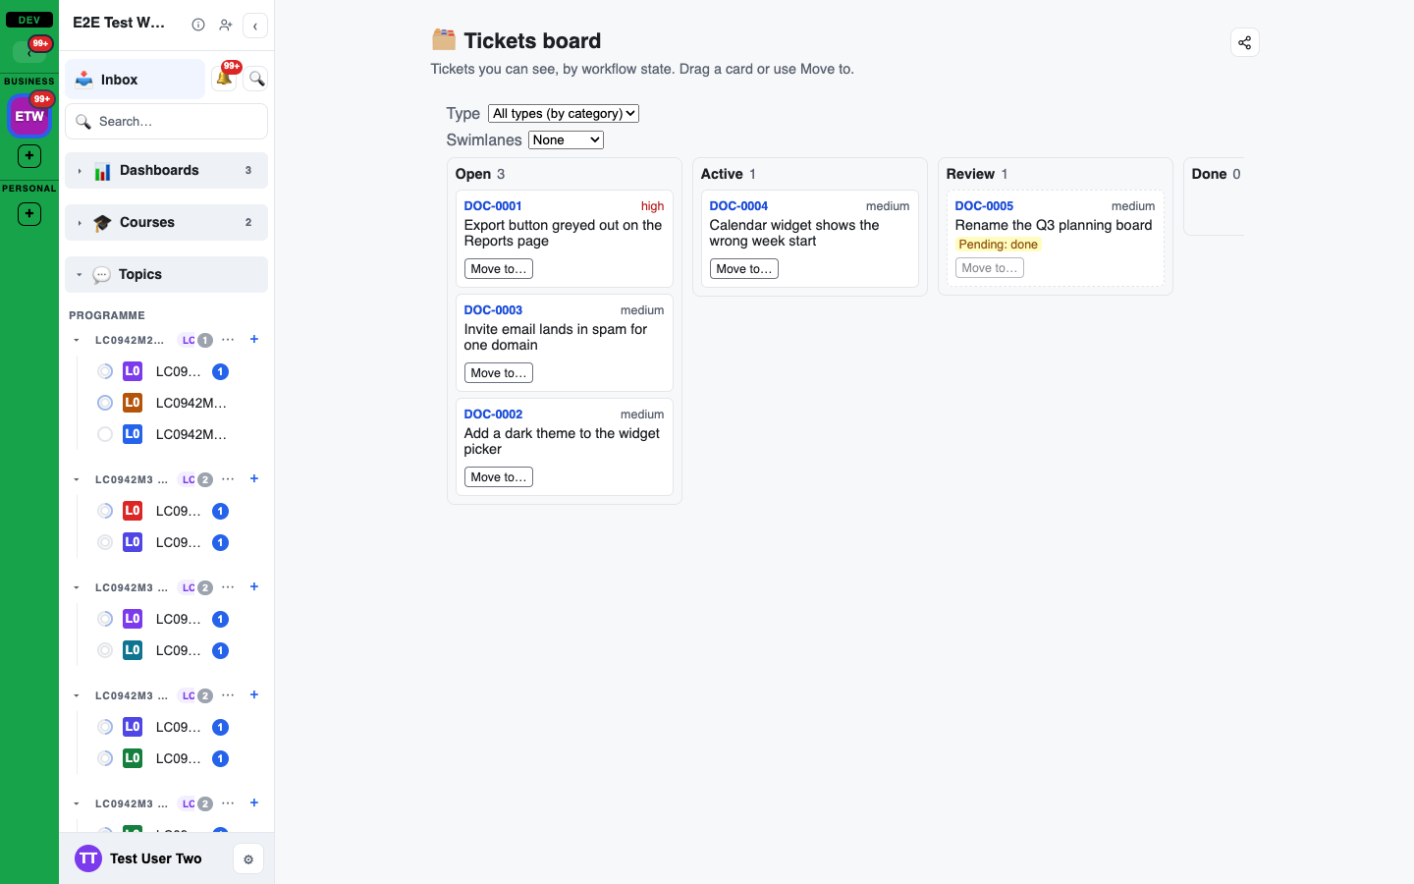Screen dimensions: 1414x884
Task: Click the 'Review' column header
Action: point(970,174)
